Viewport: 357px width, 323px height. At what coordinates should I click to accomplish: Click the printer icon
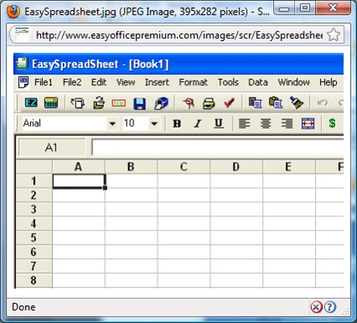tap(209, 103)
